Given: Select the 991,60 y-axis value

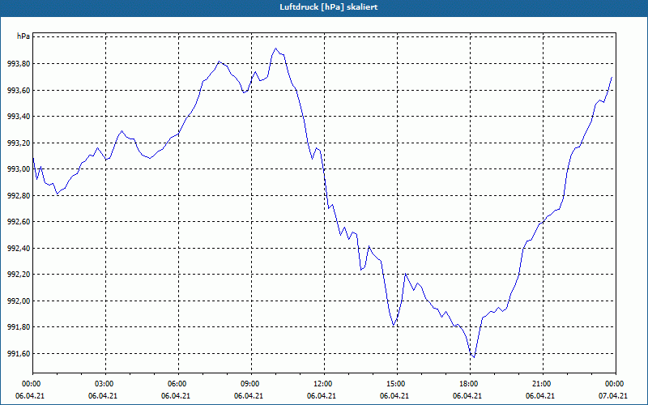Looking at the screenshot, I should click(19, 354).
